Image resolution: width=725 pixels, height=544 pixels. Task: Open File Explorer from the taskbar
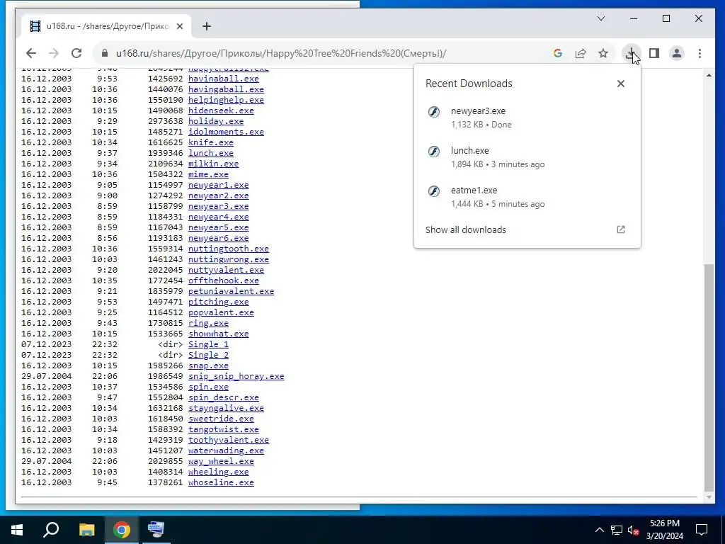click(86, 530)
